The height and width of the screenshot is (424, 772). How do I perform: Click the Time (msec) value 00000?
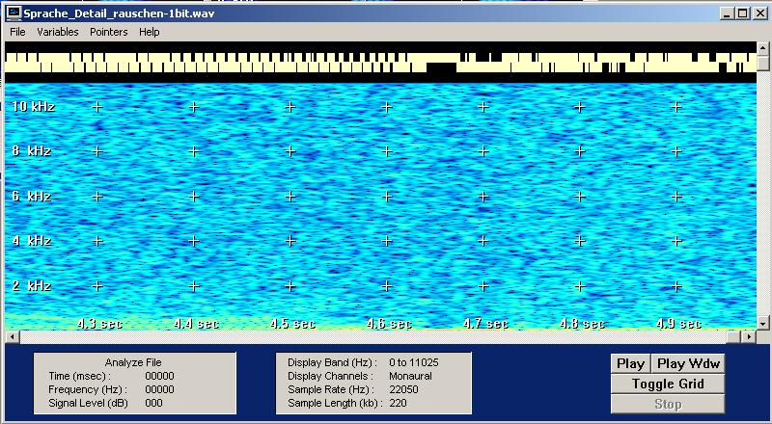pos(159,376)
